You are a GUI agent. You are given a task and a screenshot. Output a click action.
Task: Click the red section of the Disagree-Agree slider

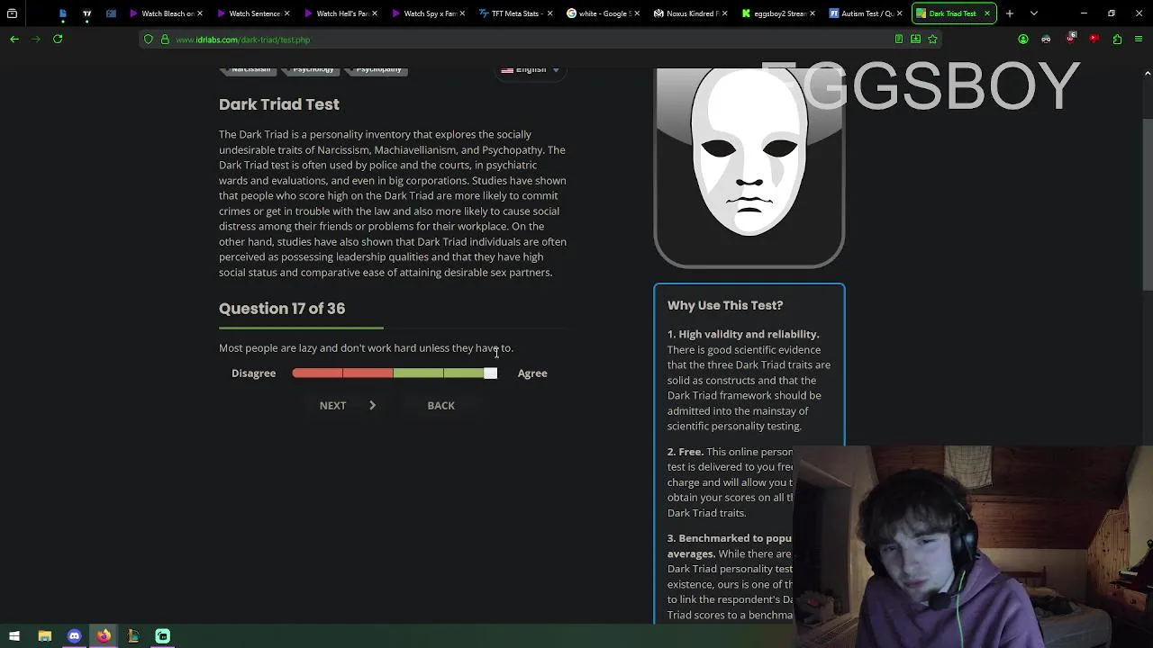point(342,373)
